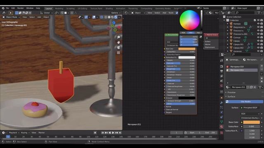264x148 pixels.
Task: Remove material slot minus icon
Action: tap(262, 69)
